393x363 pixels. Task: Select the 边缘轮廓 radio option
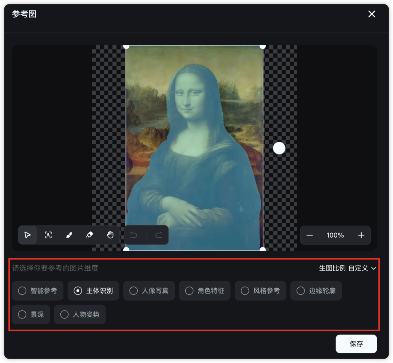316,291
